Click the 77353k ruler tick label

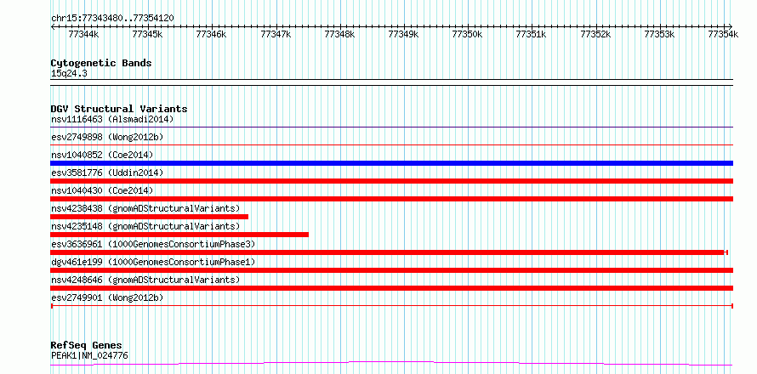(x=659, y=34)
